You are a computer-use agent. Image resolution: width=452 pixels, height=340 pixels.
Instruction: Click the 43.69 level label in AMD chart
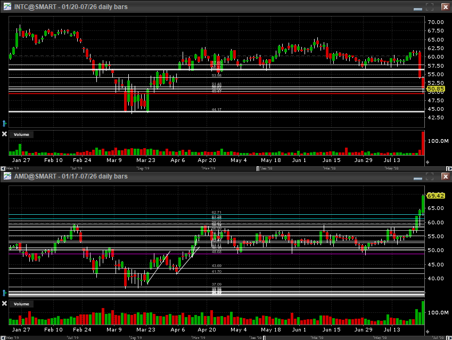point(217,265)
